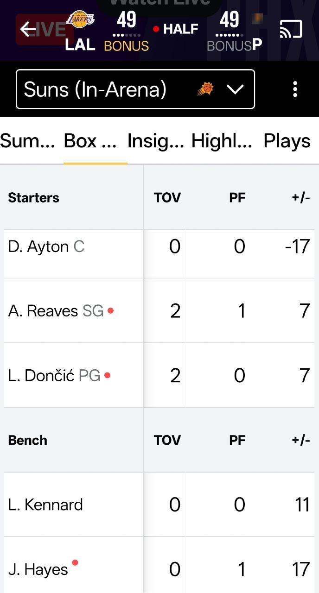Tap the Lakers team logo
Image resolution: width=319 pixels, height=593 pixels.
click(x=80, y=19)
